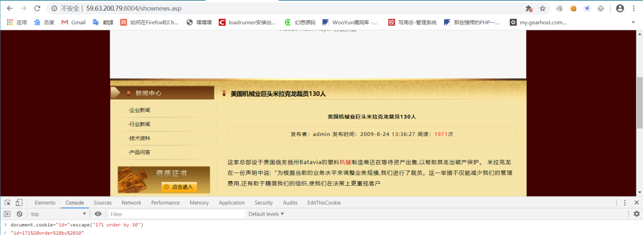This screenshot has width=643, height=235.
Task: Open the Default levels dropdown
Action: [x=266, y=214]
